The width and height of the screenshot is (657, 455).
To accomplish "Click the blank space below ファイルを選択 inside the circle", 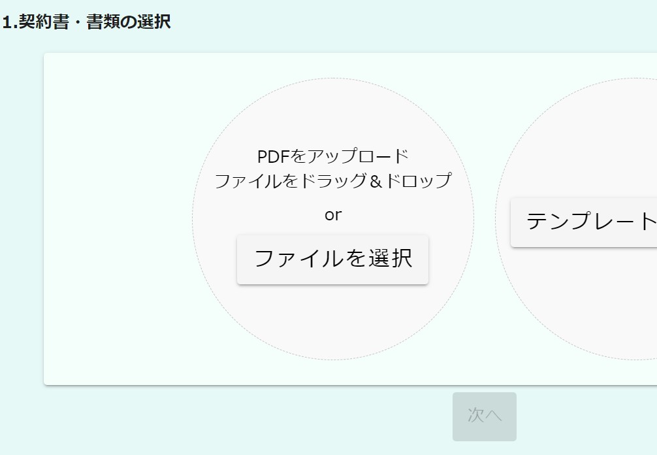I will pos(332,320).
